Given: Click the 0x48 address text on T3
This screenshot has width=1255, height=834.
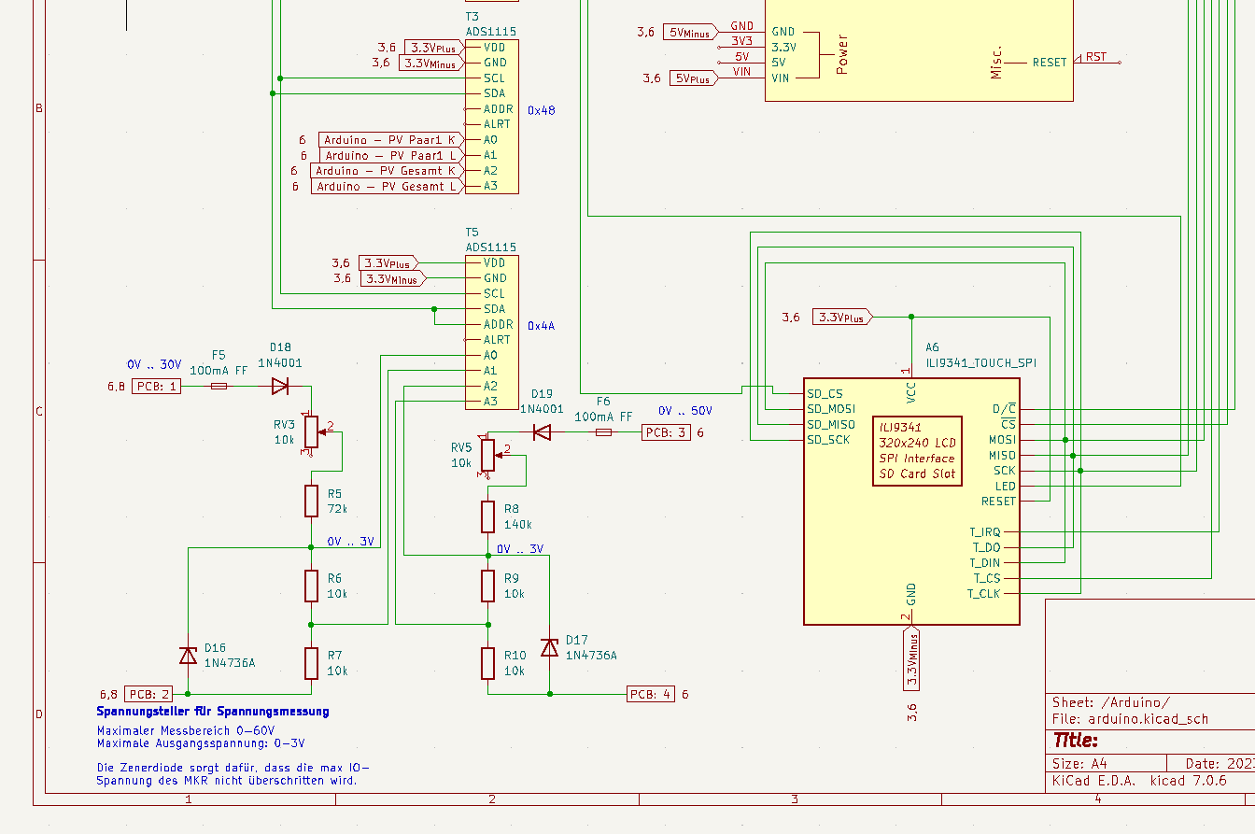Looking at the screenshot, I should (x=543, y=108).
